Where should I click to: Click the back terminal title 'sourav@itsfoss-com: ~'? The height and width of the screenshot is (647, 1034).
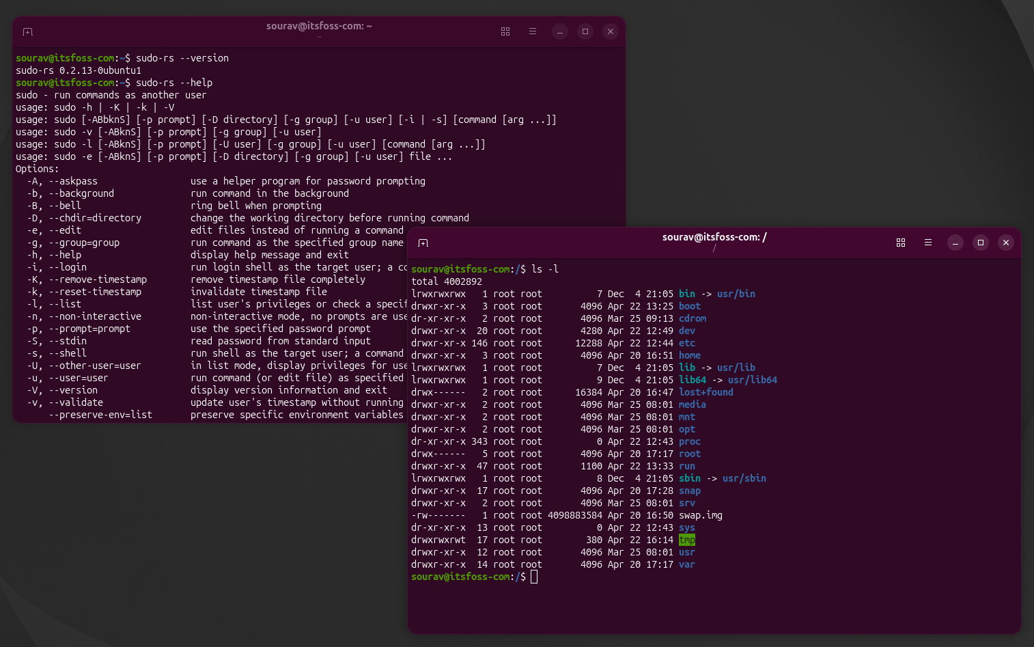pos(319,26)
